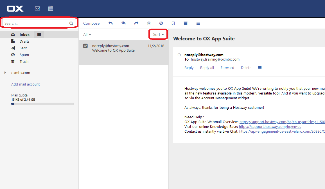Delete mail using toolbar trash icon
Viewport: 325px width, 189px height.
coord(149,23)
